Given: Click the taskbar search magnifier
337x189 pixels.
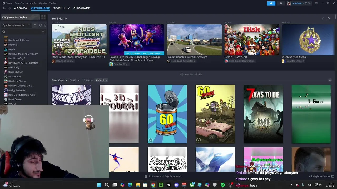Looking at the screenshot, I should (x=107, y=185).
